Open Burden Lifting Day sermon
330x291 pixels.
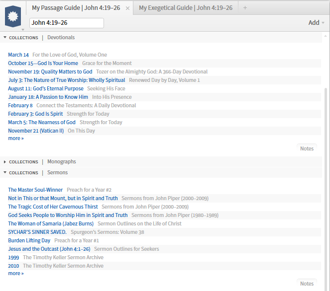point(29,240)
